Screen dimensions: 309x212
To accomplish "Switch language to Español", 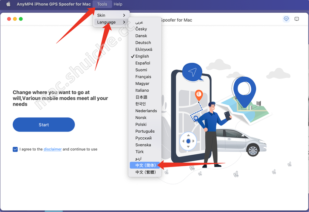I will pyautogui.click(x=145, y=63).
